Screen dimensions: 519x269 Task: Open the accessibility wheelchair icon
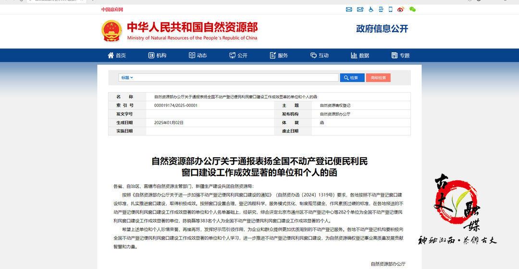pos(371,9)
